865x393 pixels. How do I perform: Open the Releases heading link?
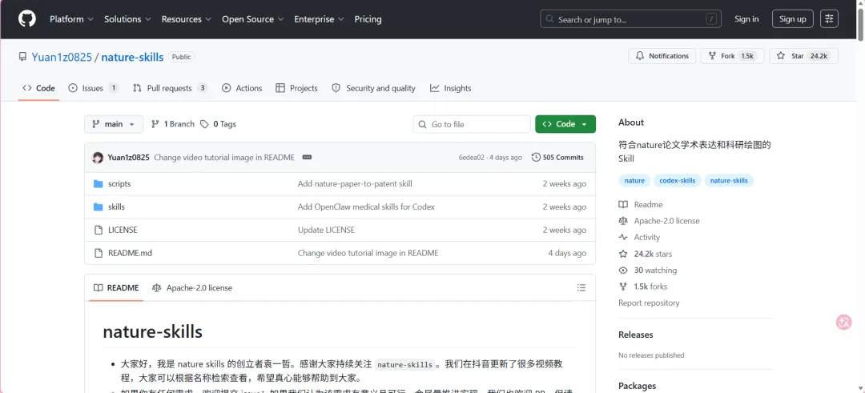click(x=635, y=335)
